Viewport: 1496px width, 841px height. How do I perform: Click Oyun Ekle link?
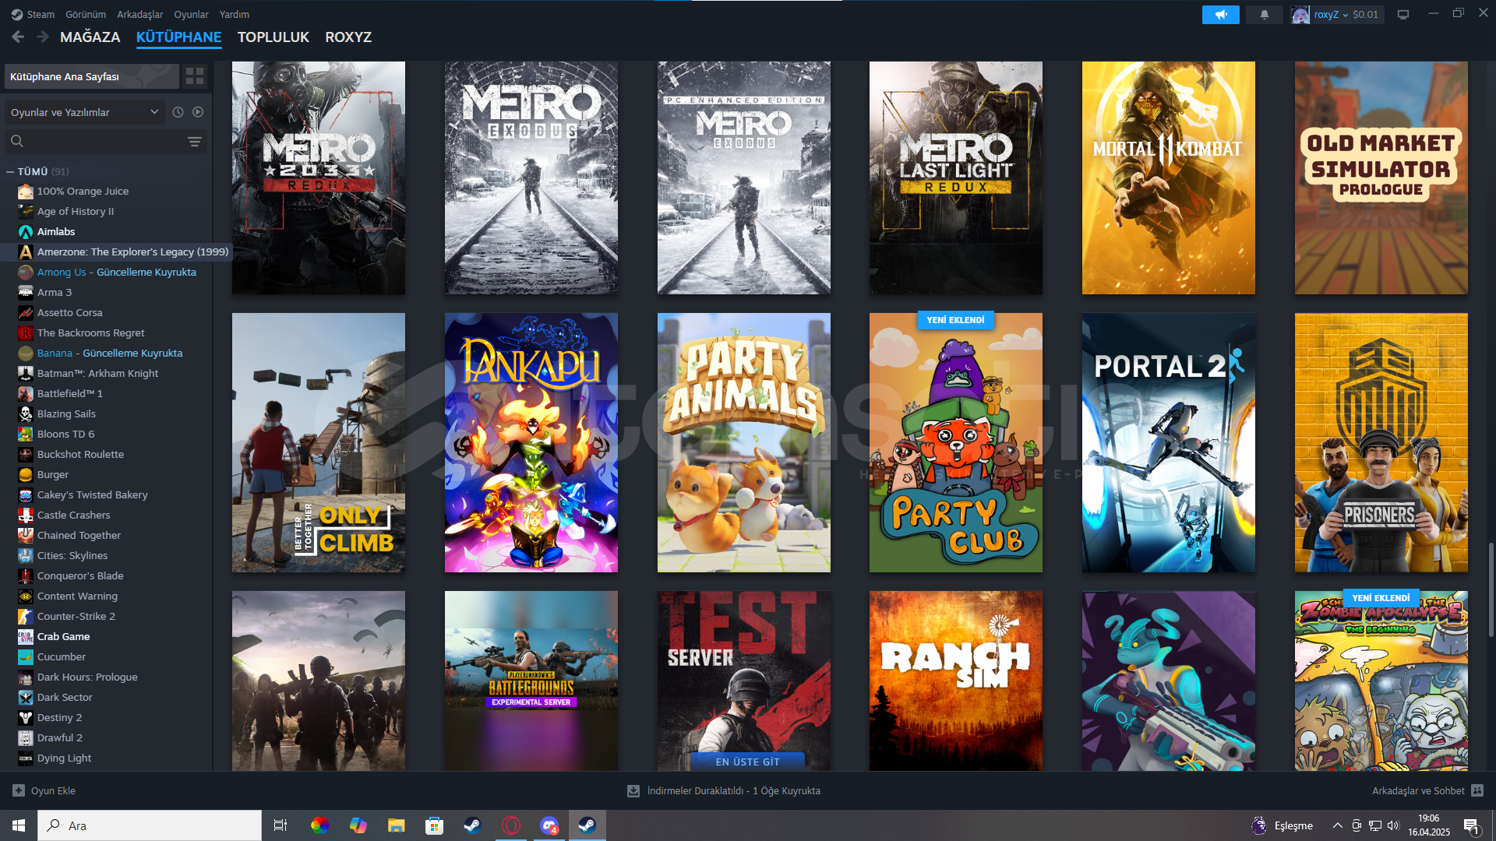pos(53,790)
